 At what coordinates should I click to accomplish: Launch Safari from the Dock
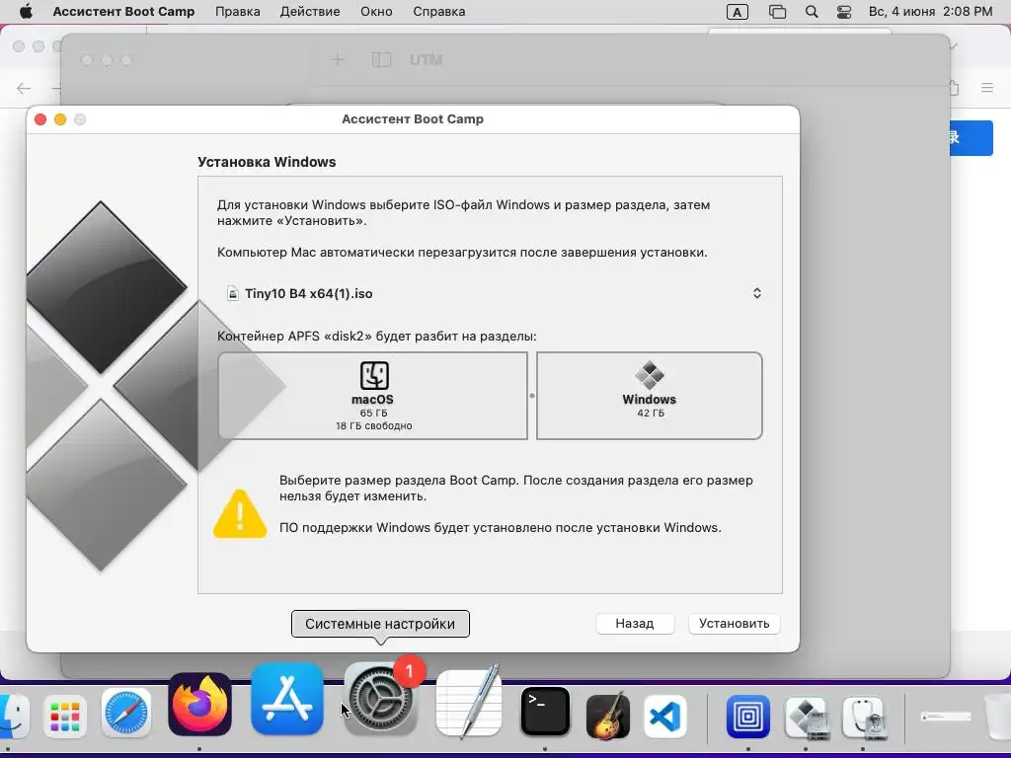pyautogui.click(x=126, y=715)
